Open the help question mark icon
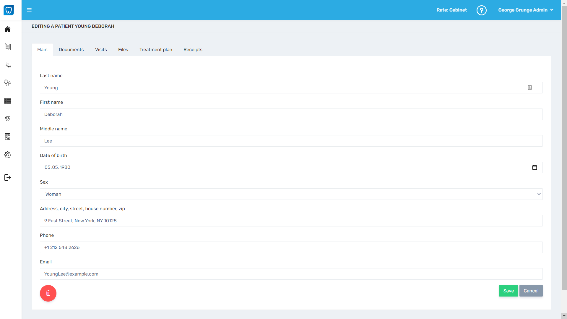Viewport: 567px width, 319px height. point(481,10)
